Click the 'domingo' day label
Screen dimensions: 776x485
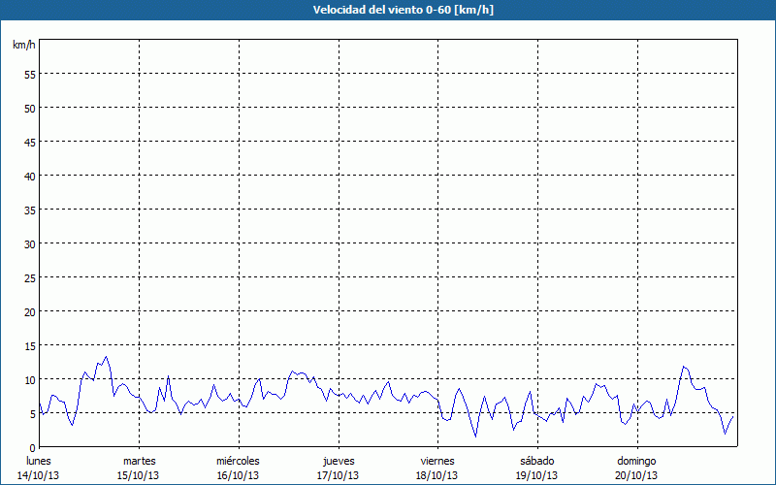click(x=636, y=461)
